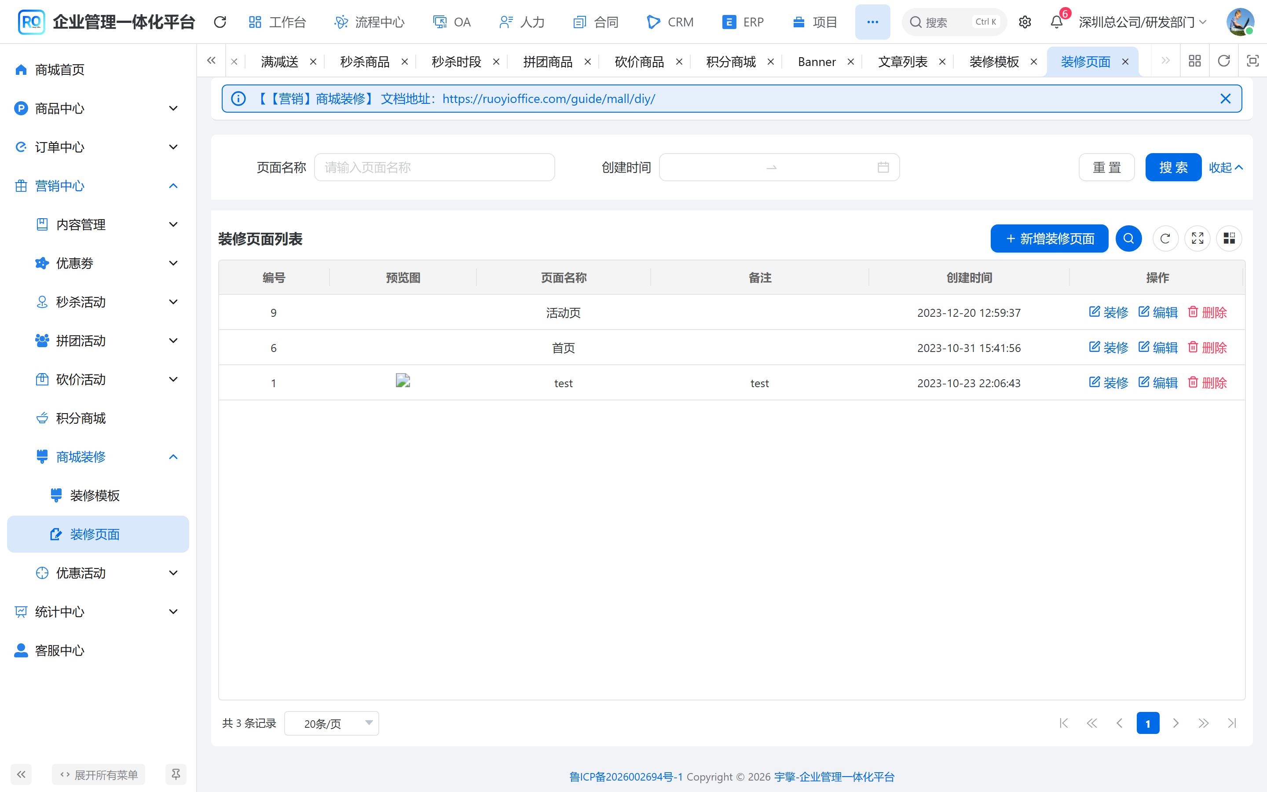Open the CRM top menu
Image resolution: width=1267 pixels, height=792 pixels.
click(670, 22)
